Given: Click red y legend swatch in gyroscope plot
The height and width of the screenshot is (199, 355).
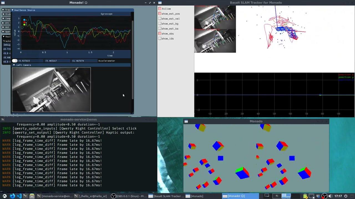Looking at the screenshot, I should 24,22.
